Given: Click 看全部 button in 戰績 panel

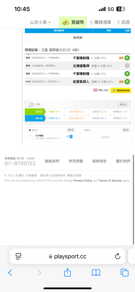Looking at the screenshot, I should point(123,105).
